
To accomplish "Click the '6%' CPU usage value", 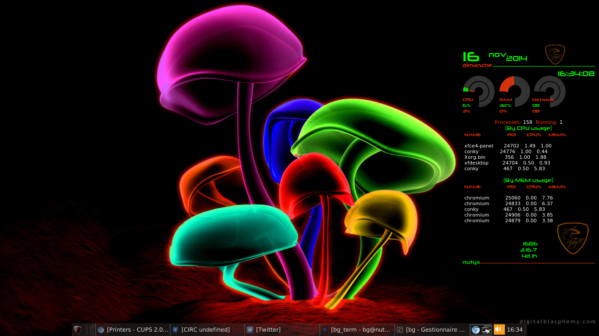I will pyautogui.click(x=467, y=105).
